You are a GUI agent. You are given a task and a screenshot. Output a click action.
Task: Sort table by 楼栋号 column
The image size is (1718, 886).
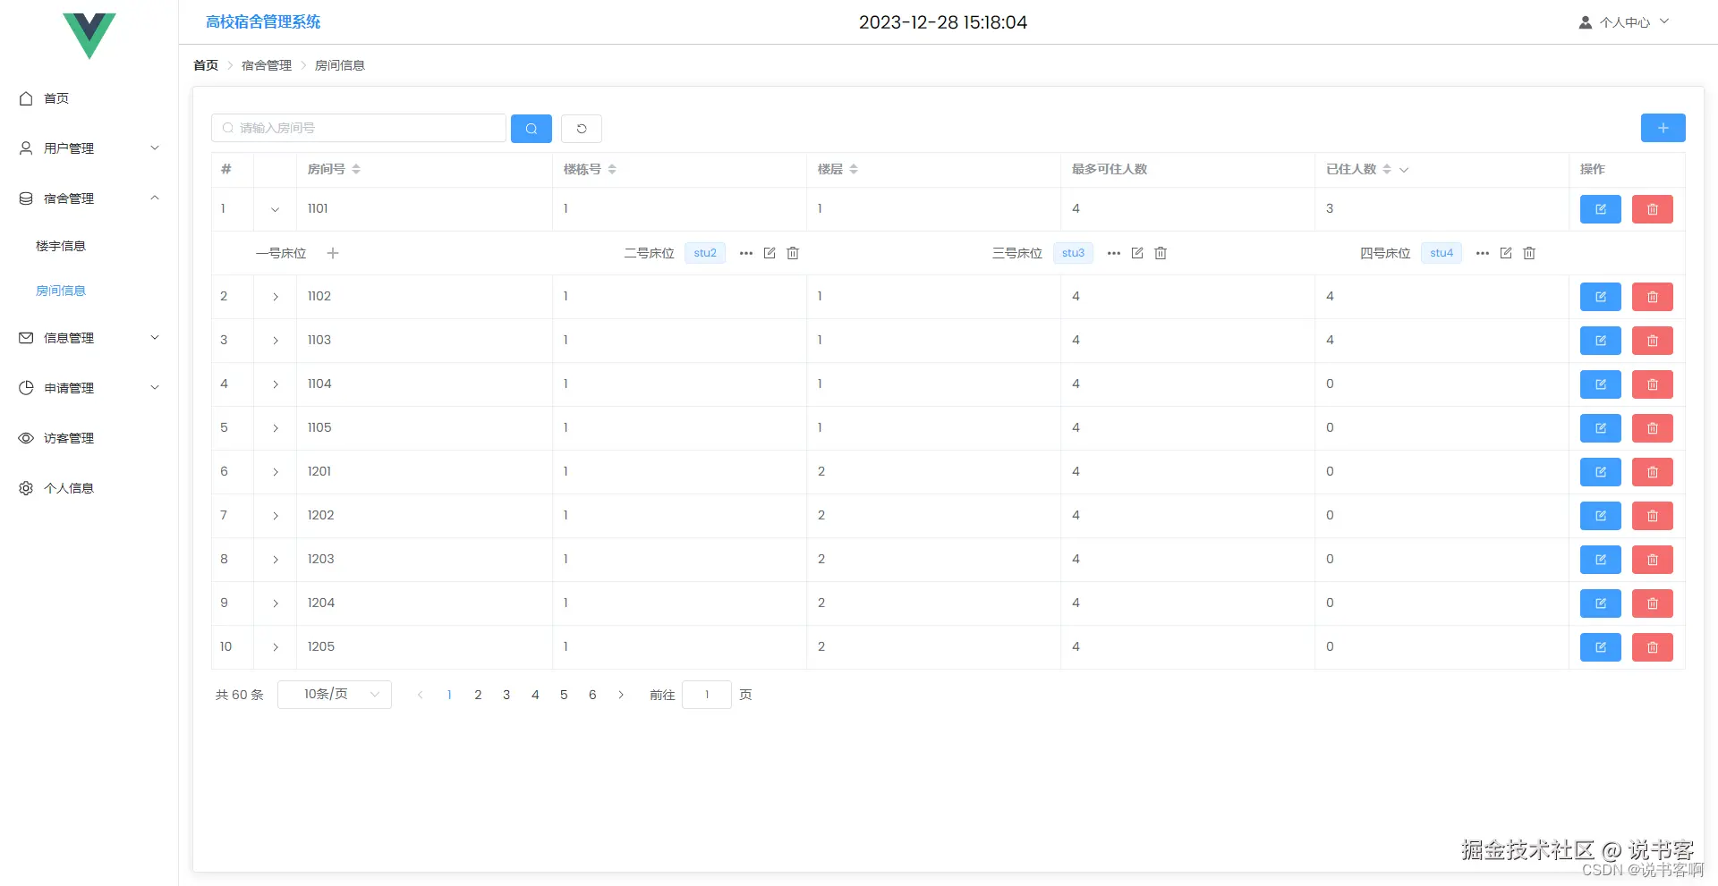point(612,169)
